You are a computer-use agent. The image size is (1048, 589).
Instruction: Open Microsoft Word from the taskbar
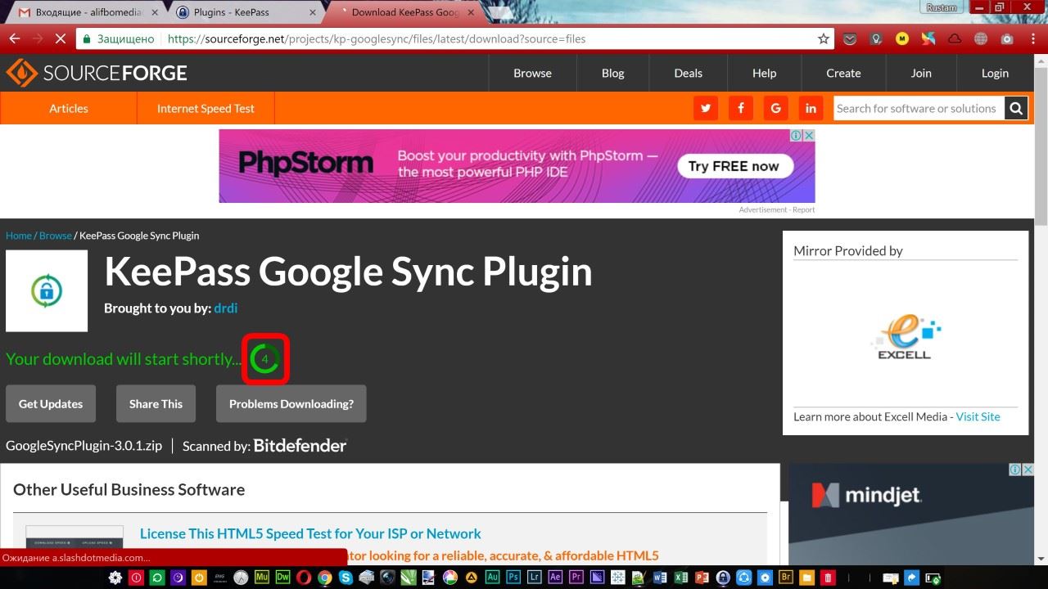(661, 578)
